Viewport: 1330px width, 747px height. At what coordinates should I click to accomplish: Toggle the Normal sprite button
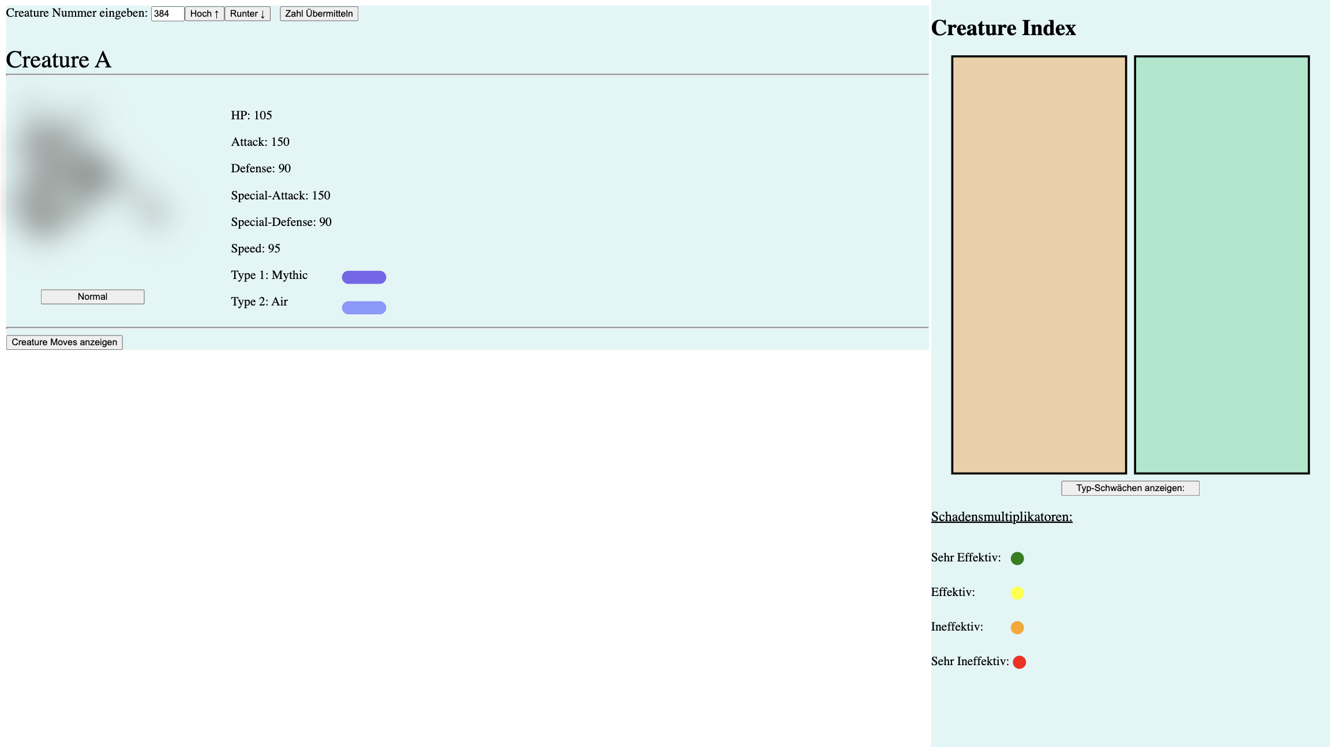(x=93, y=297)
